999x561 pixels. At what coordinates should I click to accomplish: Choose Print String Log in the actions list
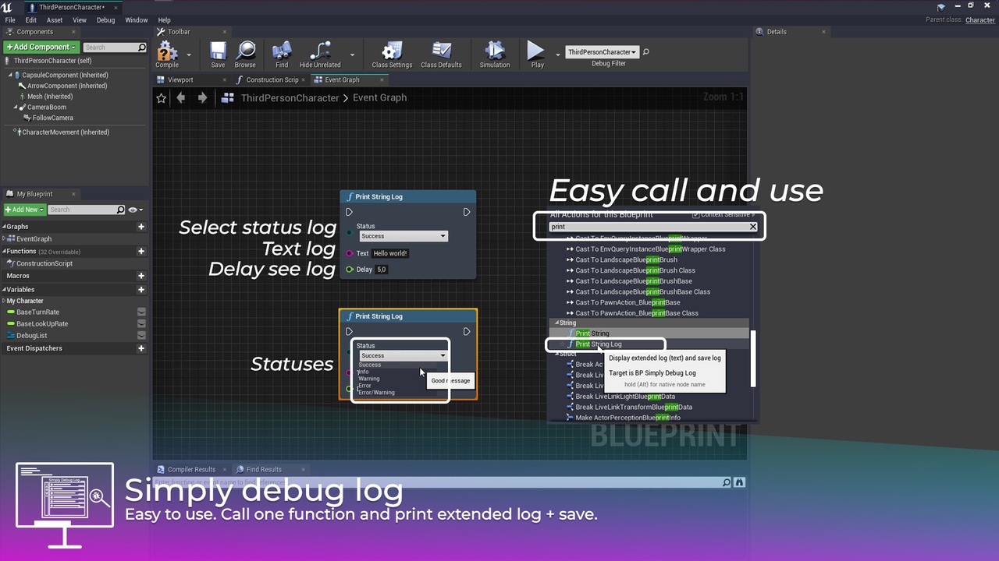[x=599, y=344]
